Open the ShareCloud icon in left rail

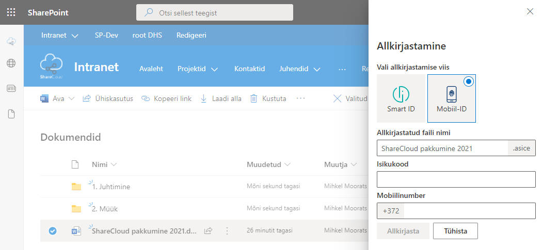(11, 41)
